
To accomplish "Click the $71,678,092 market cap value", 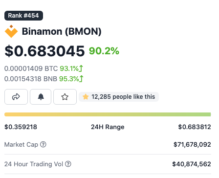I will tap(192, 145).
